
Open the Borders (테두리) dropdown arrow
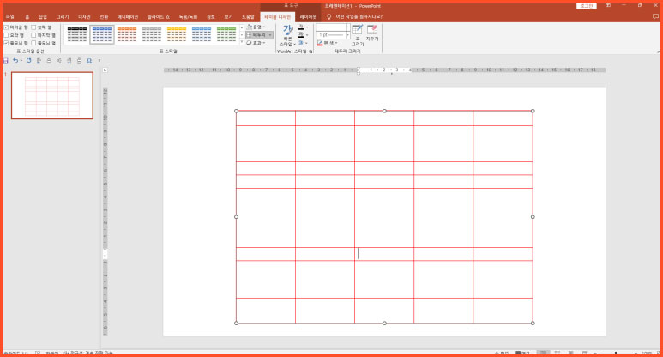(x=270, y=35)
